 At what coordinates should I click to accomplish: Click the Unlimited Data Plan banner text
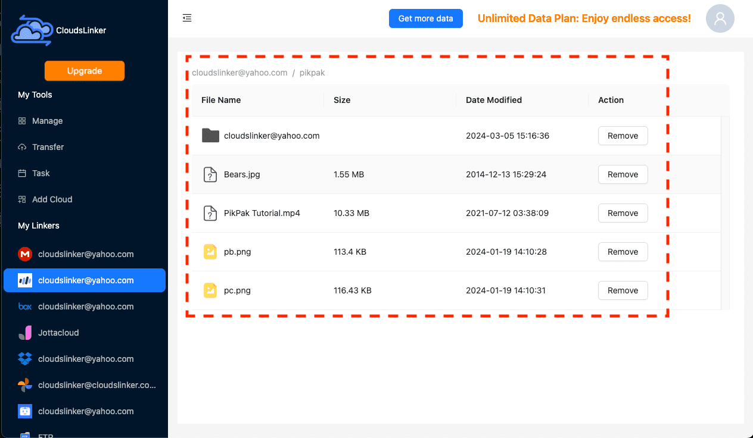point(584,18)
